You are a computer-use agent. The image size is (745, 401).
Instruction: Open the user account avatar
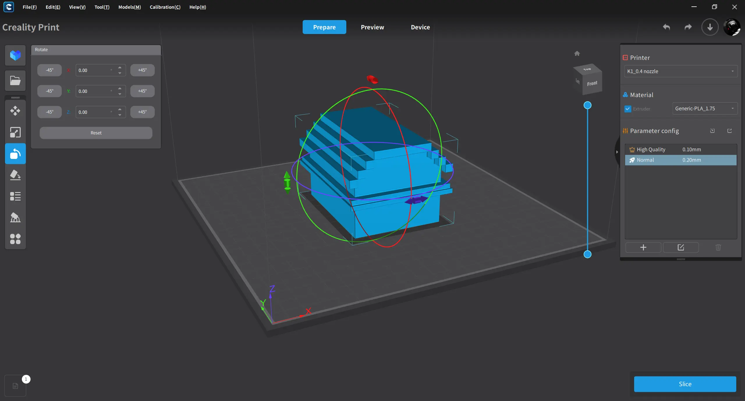732,27
